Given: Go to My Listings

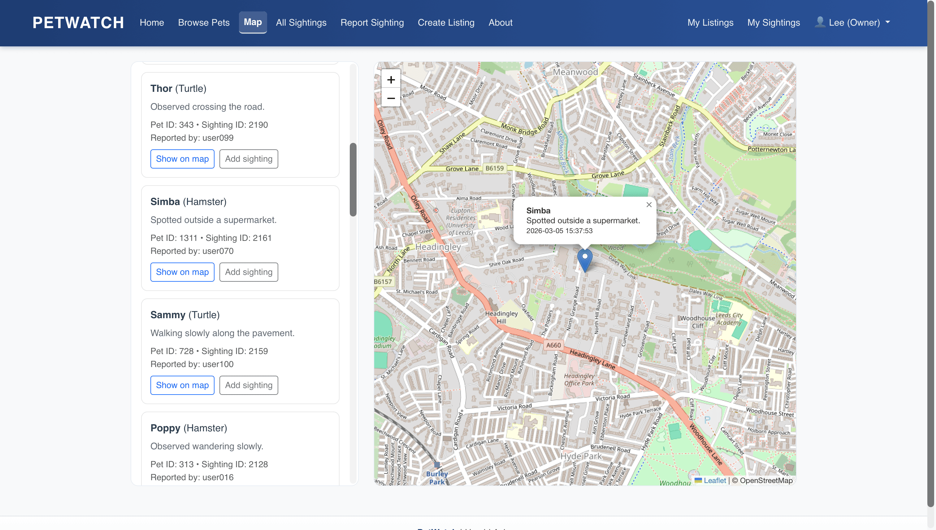Looking at the screenshot, I should click(710, 23).
